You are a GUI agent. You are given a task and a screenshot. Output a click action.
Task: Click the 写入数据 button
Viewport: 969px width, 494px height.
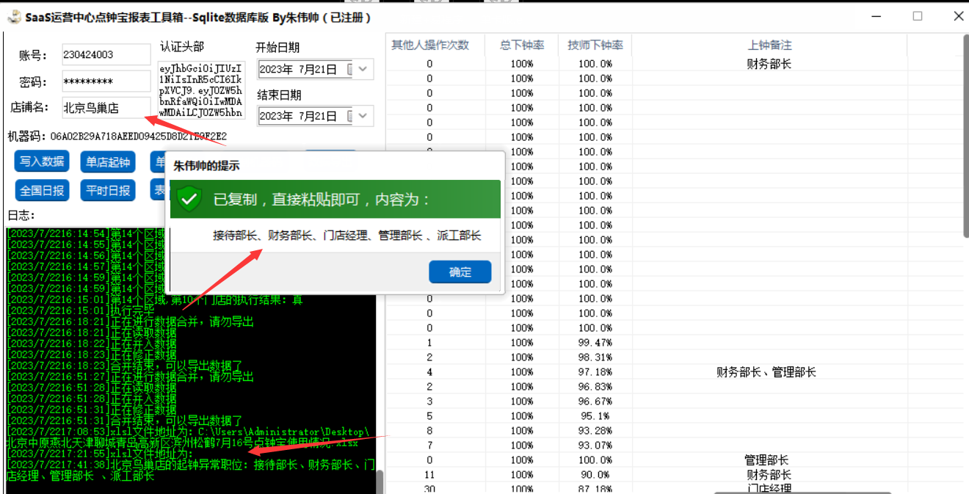[x=42, y=162]
